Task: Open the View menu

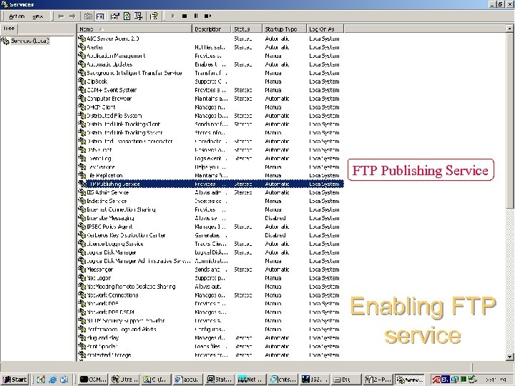Action: 38,16
